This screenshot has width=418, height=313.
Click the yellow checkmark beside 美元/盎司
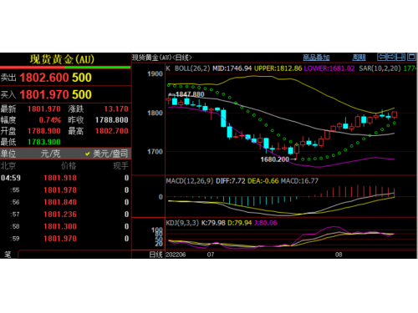pyautogui.click(x=88, y=154)
